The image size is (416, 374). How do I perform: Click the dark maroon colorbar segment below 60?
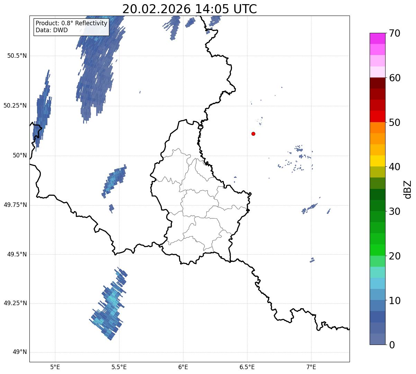point(377,83)
